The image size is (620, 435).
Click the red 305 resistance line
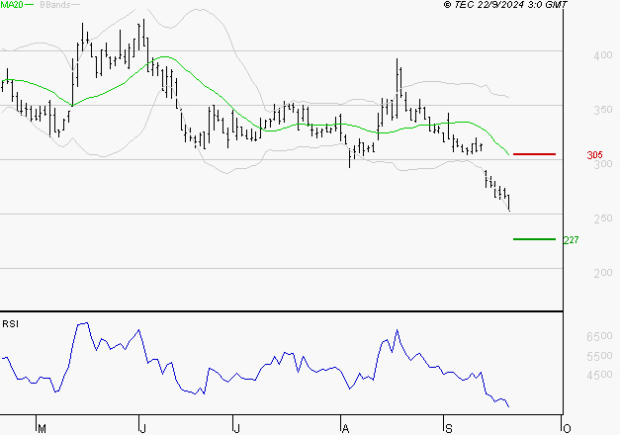pyautogui.click(x=534, y=154)
